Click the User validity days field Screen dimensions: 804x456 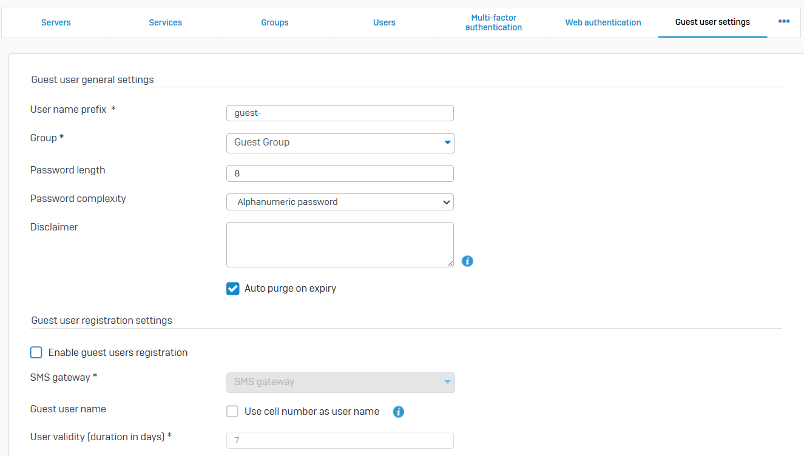(x=340, y=440)
